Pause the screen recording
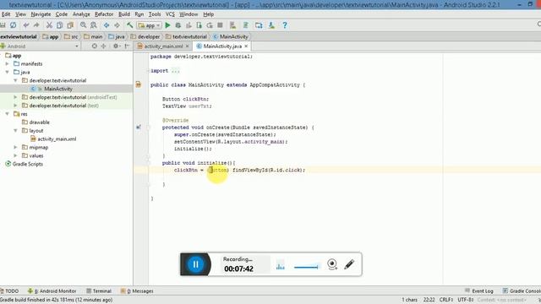Image resolution: width=541 pixels, height=304 pixels. [195, 264]
